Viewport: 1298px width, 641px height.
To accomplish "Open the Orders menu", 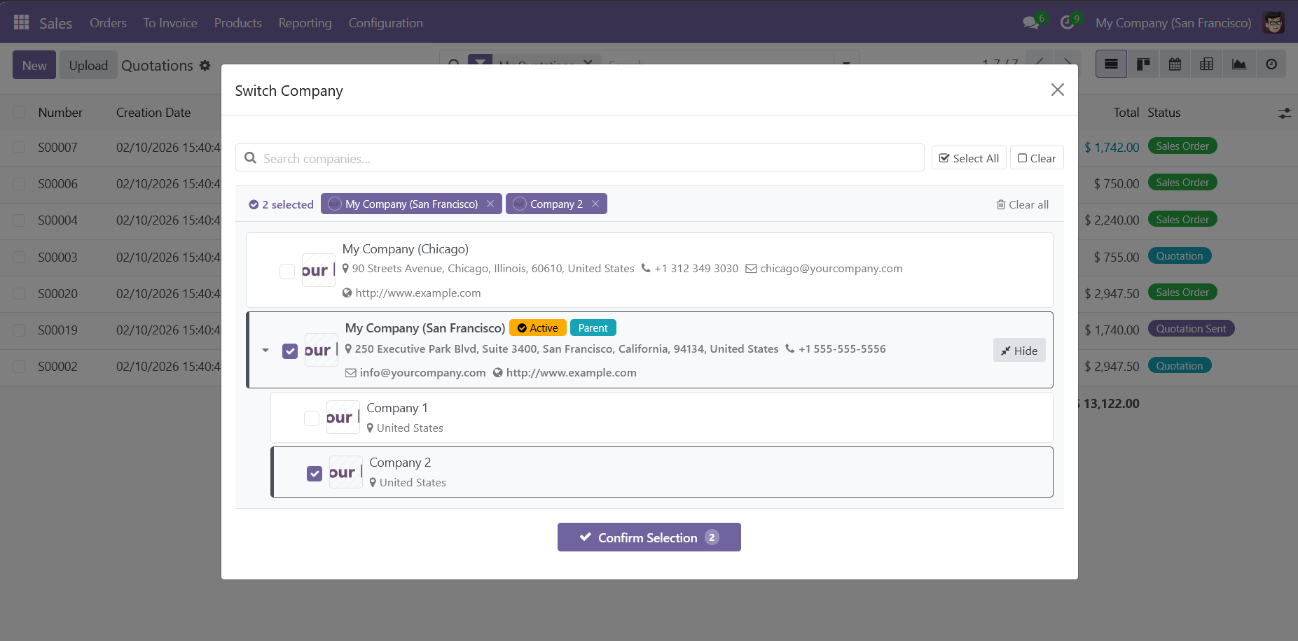I will 108,22.
